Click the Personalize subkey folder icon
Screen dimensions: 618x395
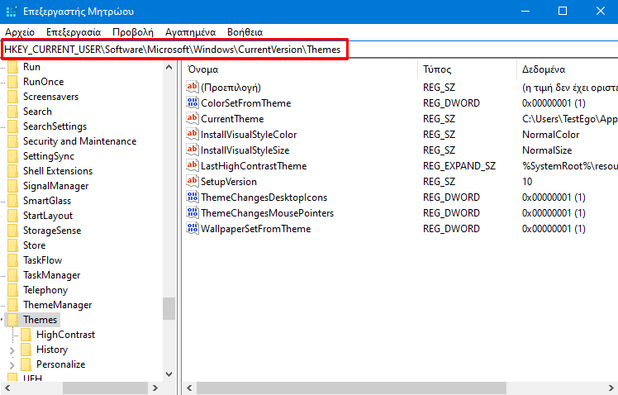click(26, 364)
